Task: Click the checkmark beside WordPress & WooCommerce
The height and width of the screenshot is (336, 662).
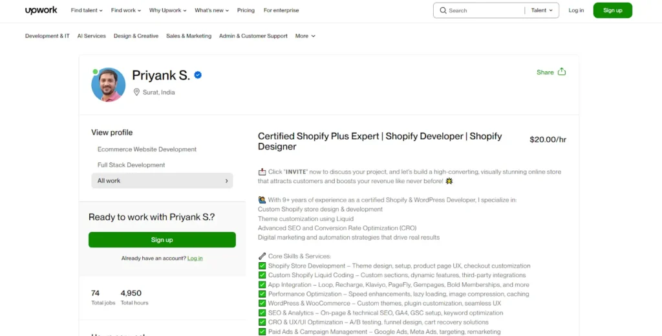Action: coord(262,304)
